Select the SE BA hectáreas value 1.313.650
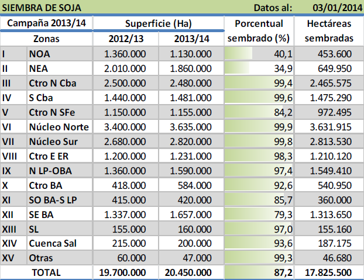Image resolution: width=364 pixels, height=280 pixels. pos(329,213)
